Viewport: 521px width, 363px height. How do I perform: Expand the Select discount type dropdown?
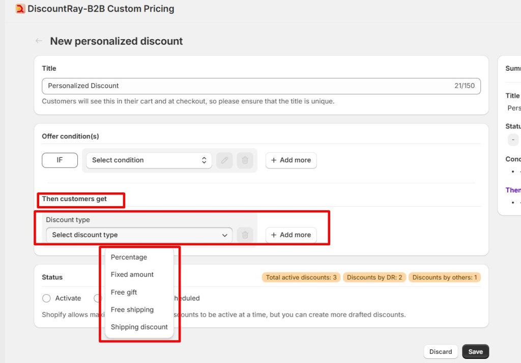point(139,235)
